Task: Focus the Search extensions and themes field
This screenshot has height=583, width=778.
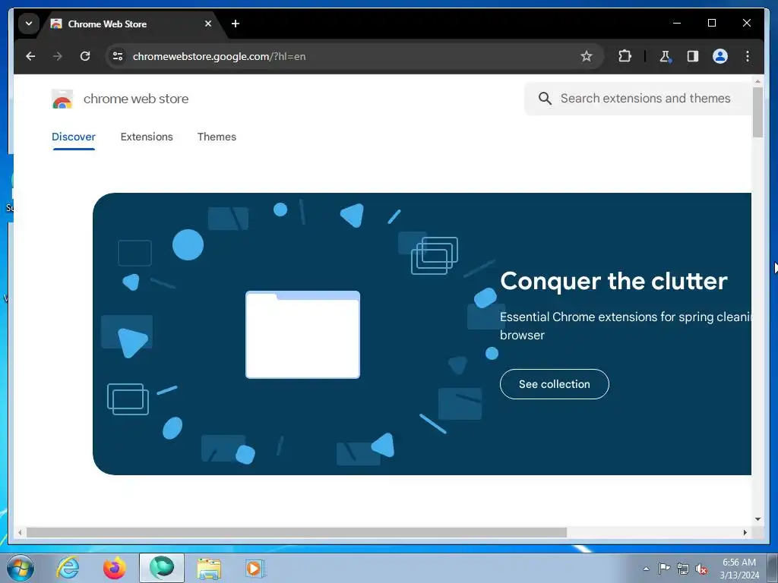Action: 638,98
